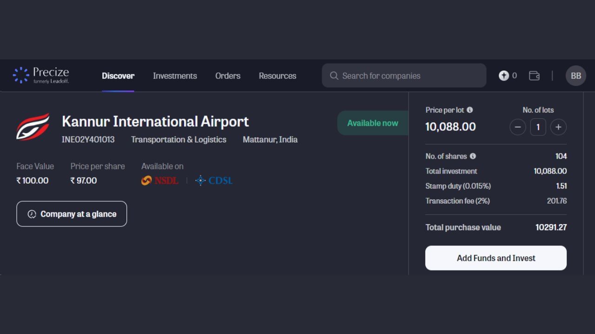Screen dimensions: 595x334
Task: Click the Available now badge
Action: (372, 123)
